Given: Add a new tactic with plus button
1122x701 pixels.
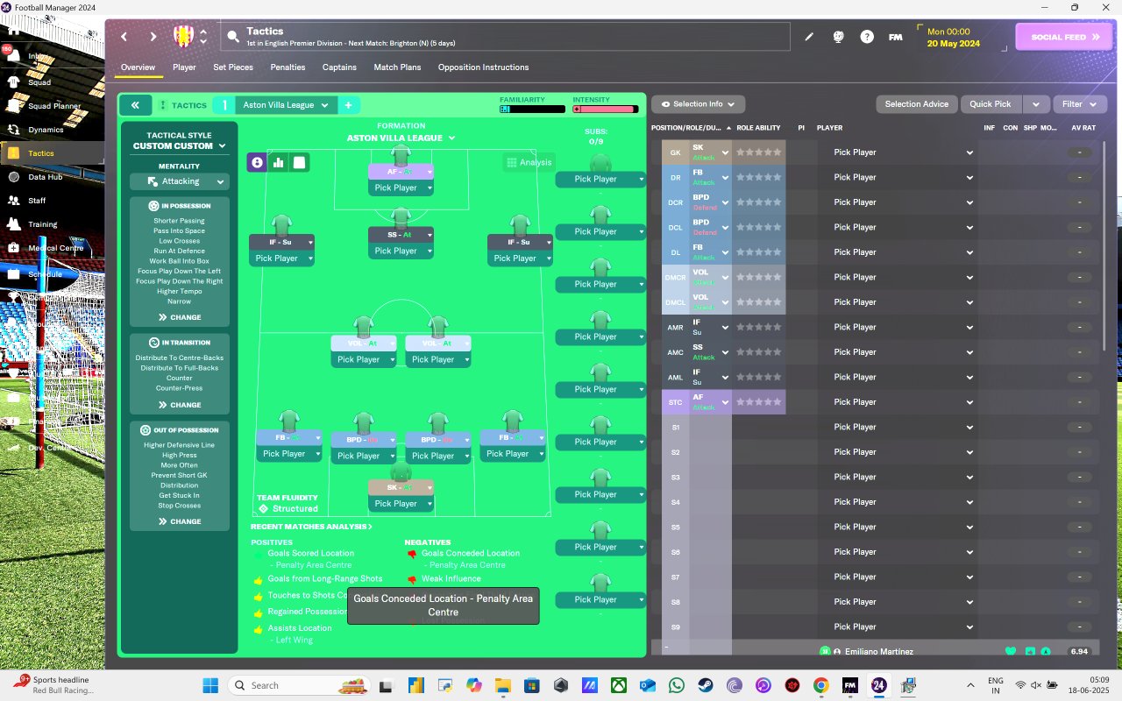Looking at the screenshot, I should 348,105.
